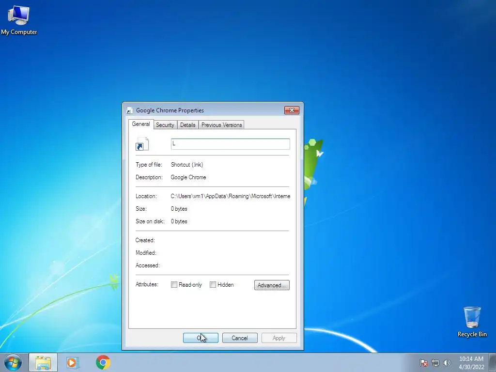Enable the Read-only attribute checkbox
The height and width of the screenshot is (372, 496).
pyautogui.click(x=174, y=285)
